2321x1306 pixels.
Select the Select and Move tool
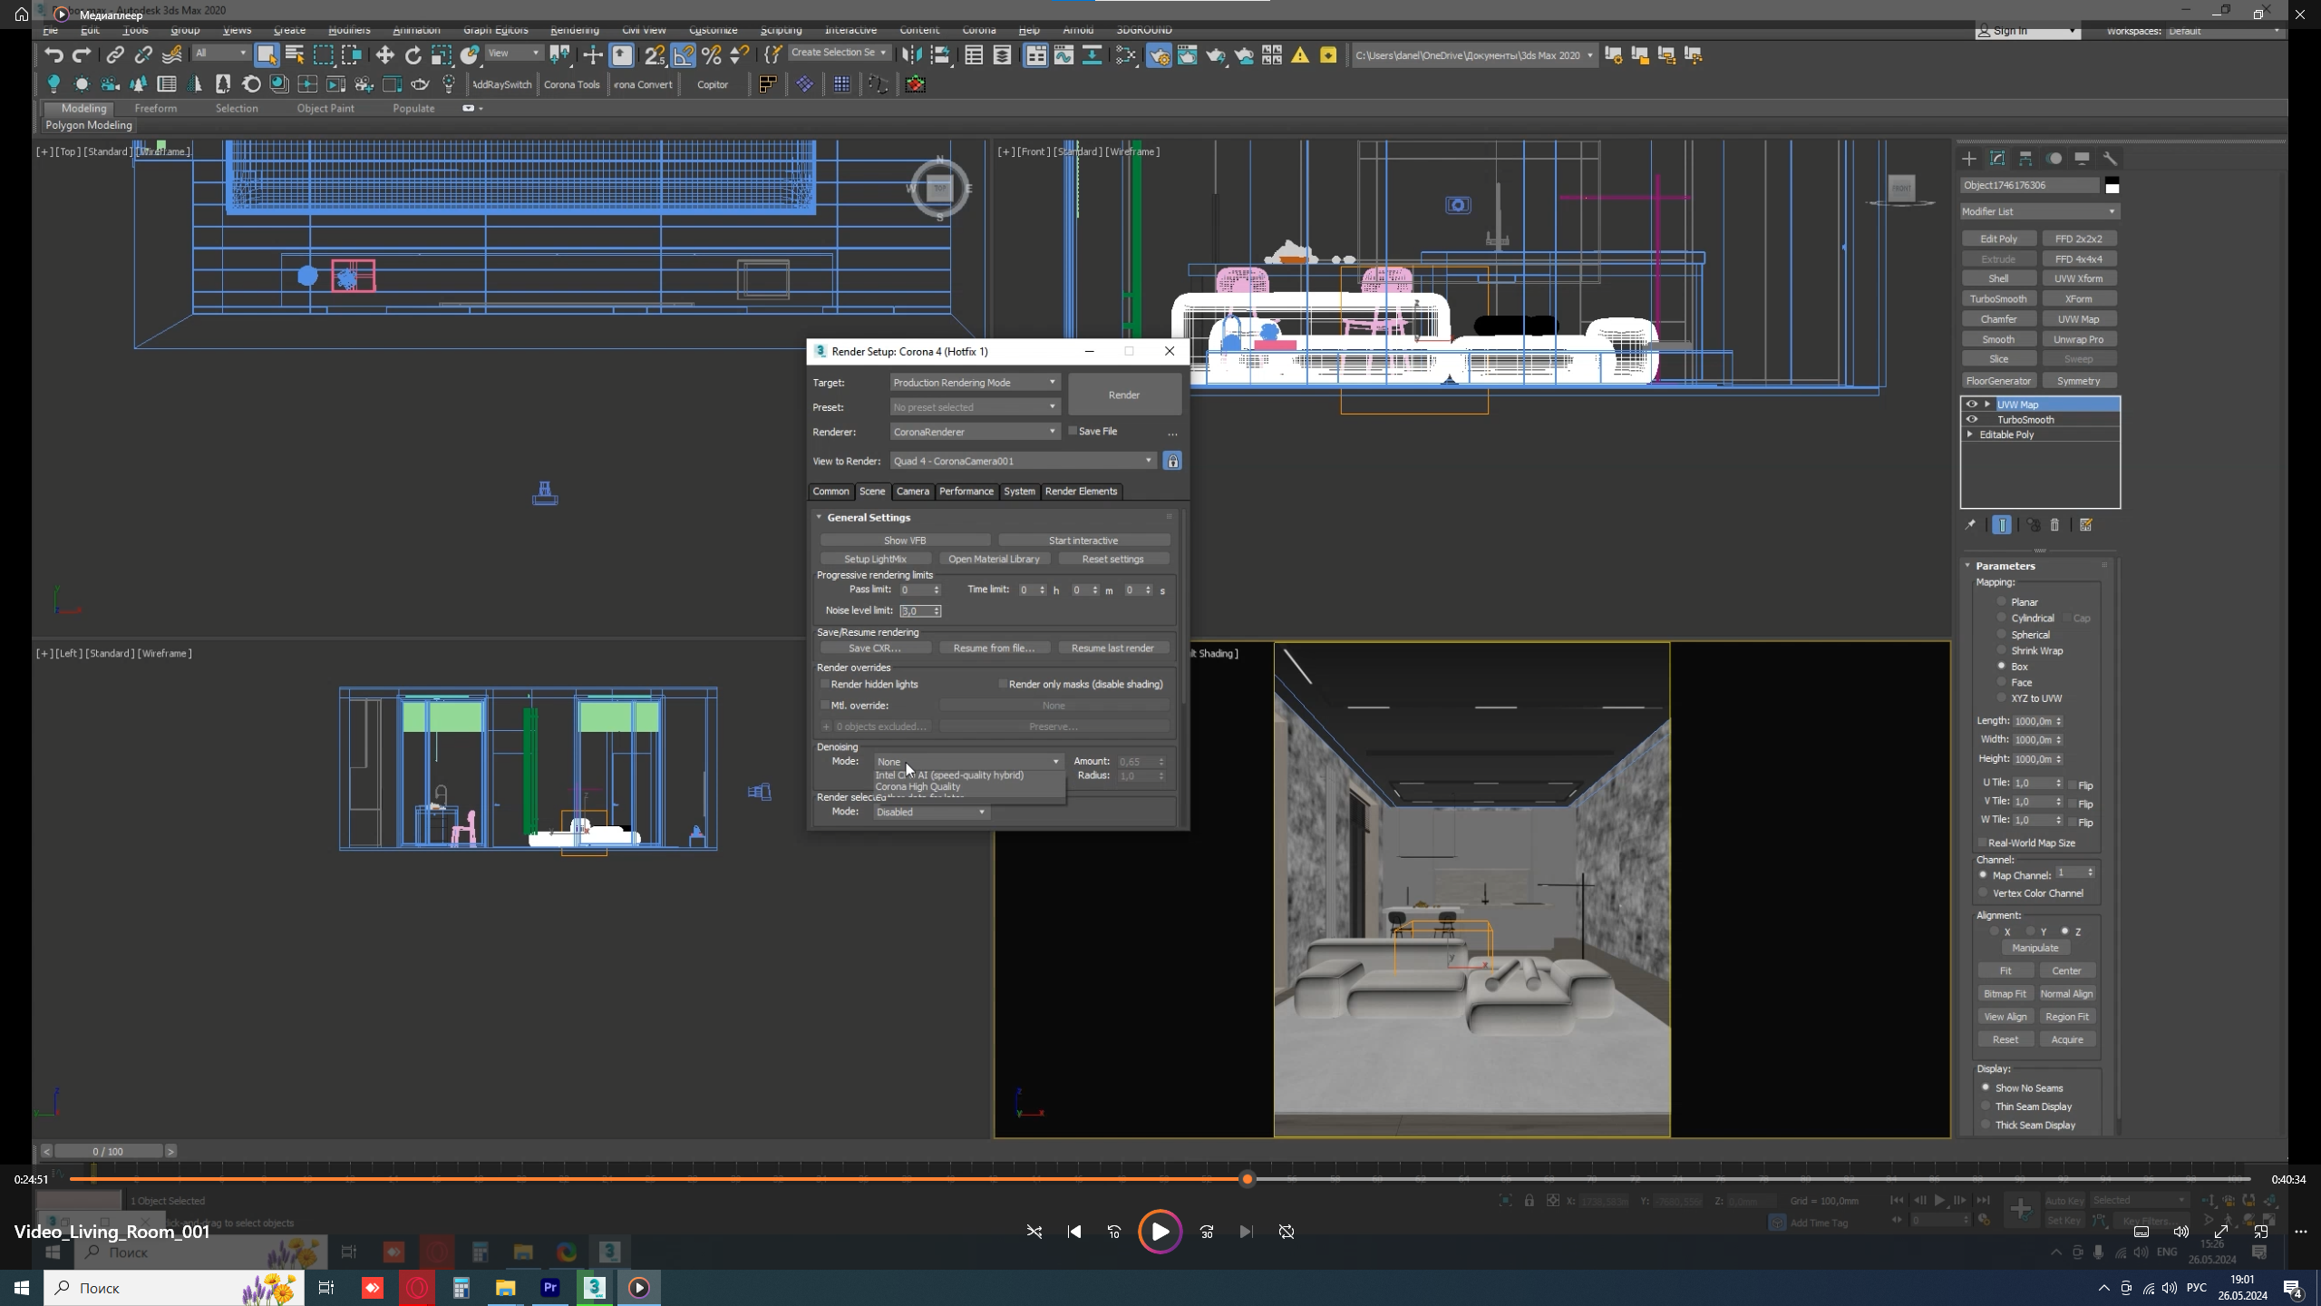[386, 54]
